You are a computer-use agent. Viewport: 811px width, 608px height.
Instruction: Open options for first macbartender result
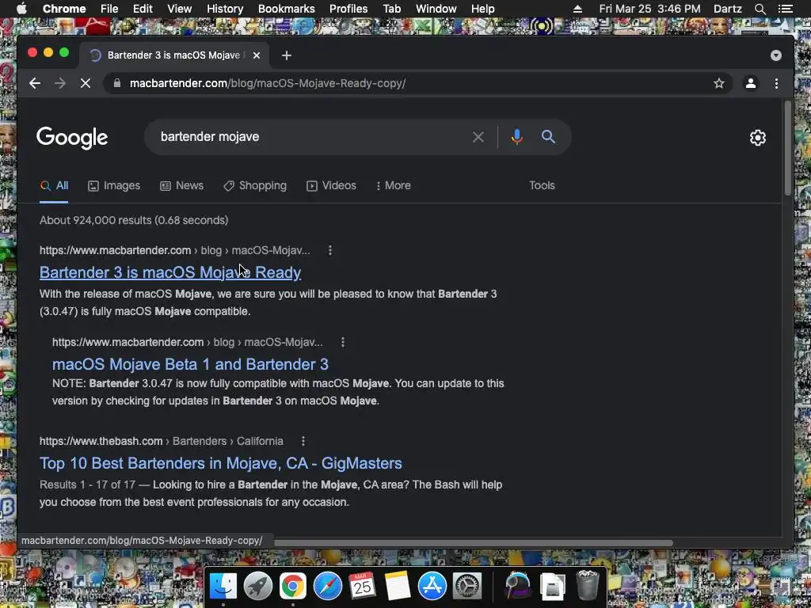[x=330, y=250]
